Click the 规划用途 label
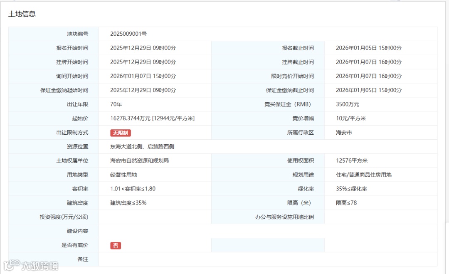The image size is (449, 274). pyautogui.click(x=303, y=175)
